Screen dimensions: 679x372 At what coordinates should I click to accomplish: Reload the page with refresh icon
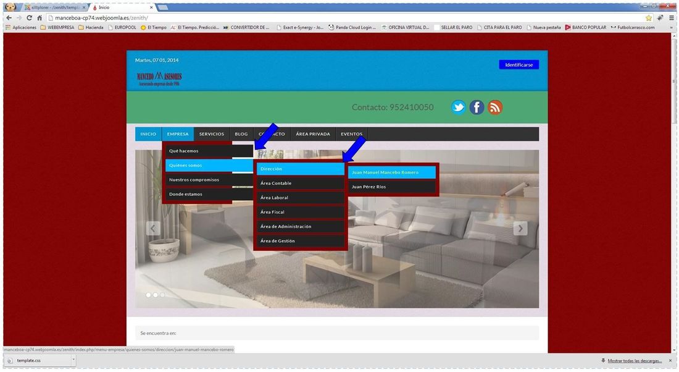tap(29, 18)
